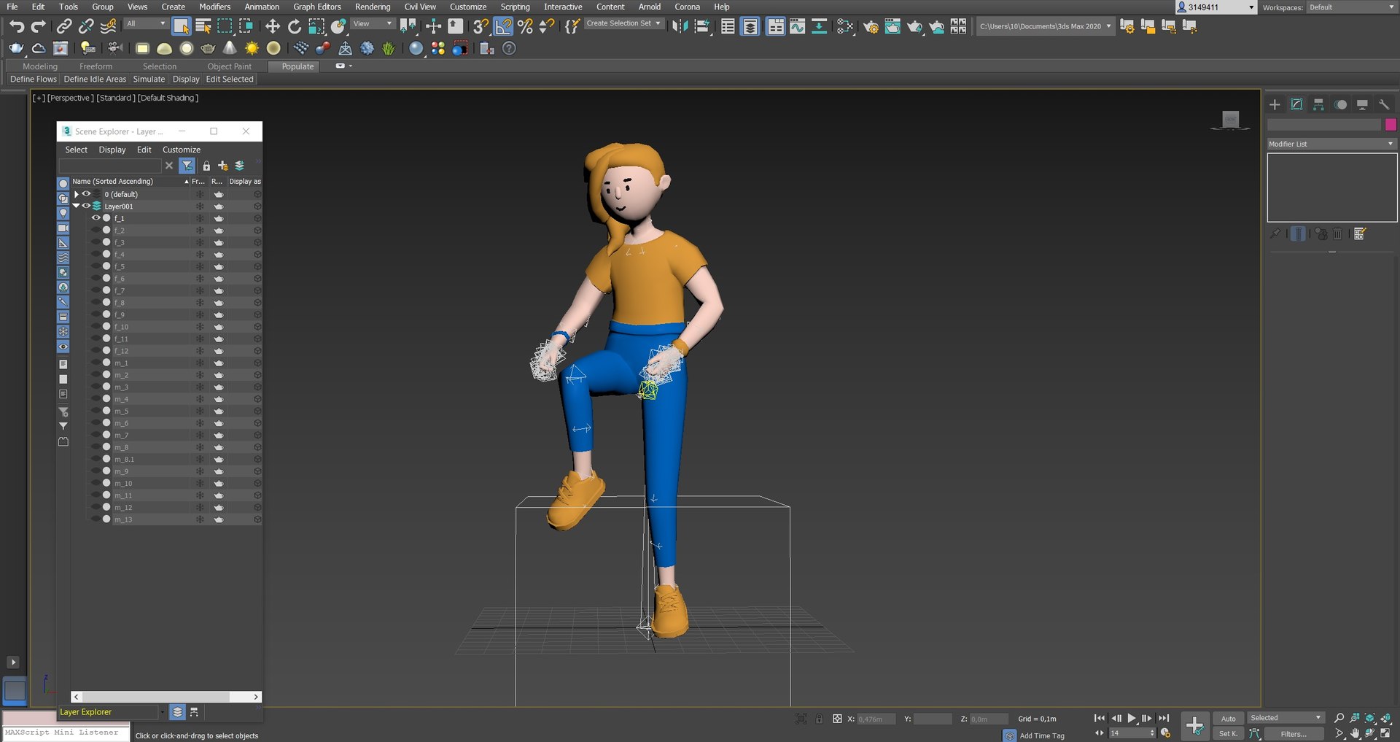Click the Undo arrow icon
Viewport: 1400px width, 742px height.
[x=16, y=27]
